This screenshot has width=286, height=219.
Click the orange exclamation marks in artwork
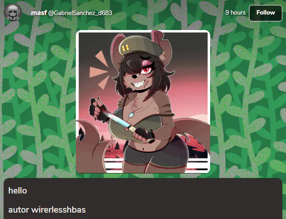[100, 70]
